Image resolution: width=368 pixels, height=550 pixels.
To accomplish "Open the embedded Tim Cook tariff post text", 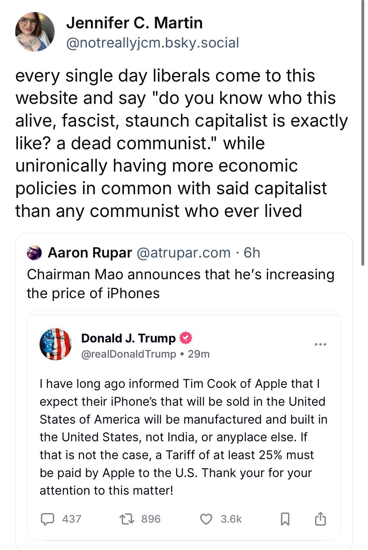I will (184, 437).
